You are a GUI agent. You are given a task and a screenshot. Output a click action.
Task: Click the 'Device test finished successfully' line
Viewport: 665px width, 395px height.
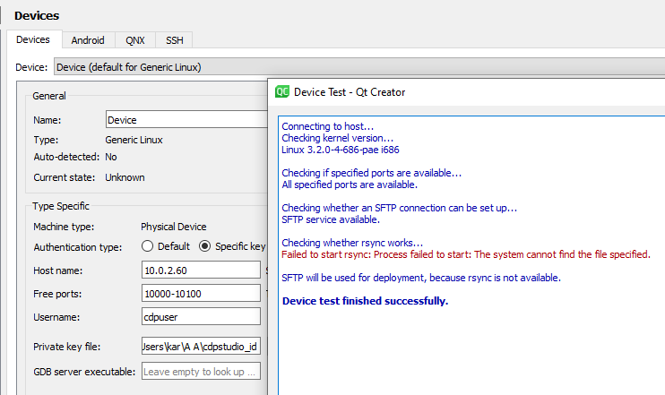coord(365,301)
